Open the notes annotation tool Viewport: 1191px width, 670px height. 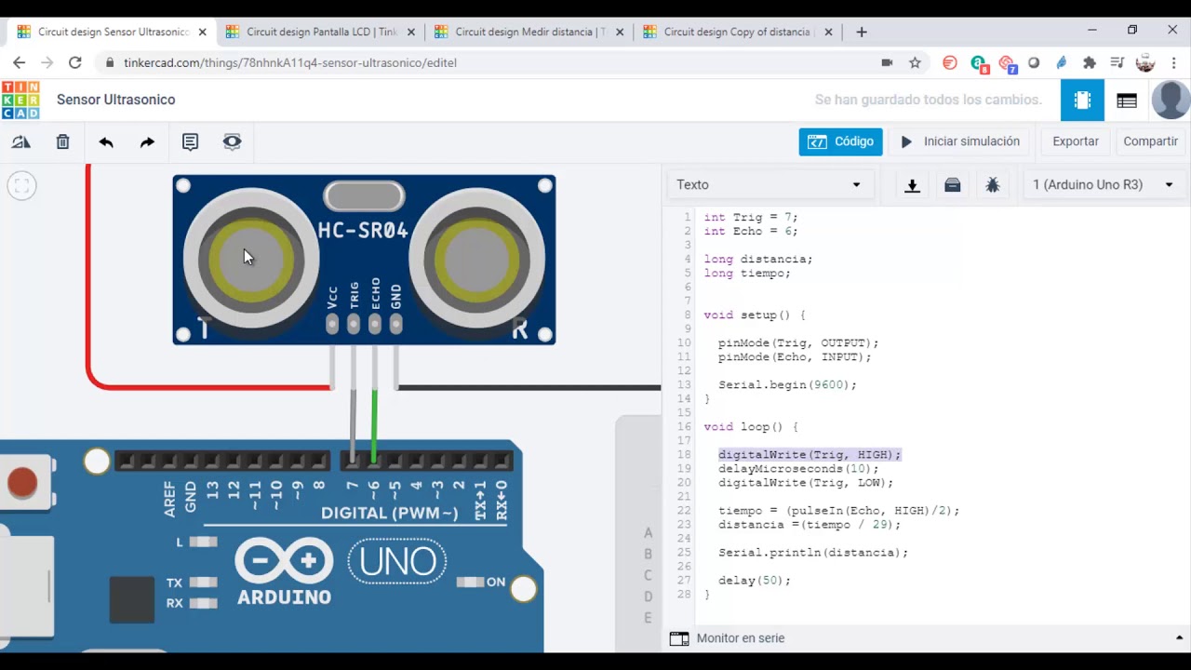190,142
